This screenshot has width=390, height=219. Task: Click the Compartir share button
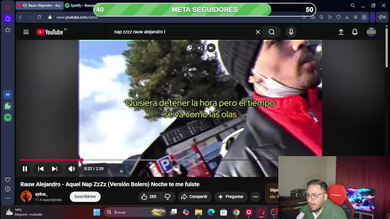click(x=194, y=196)
